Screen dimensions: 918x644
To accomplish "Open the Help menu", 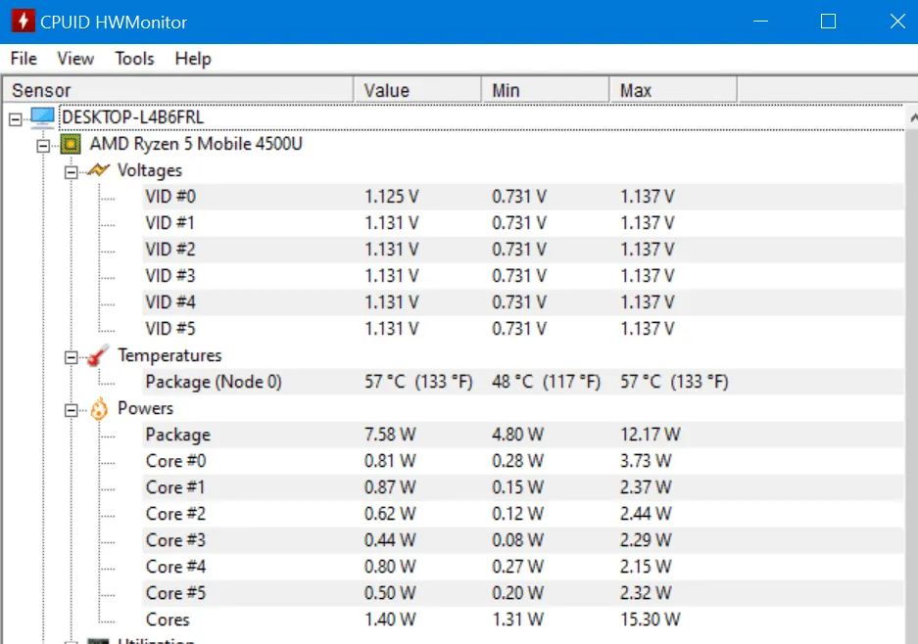I will [x=193, y=59].
